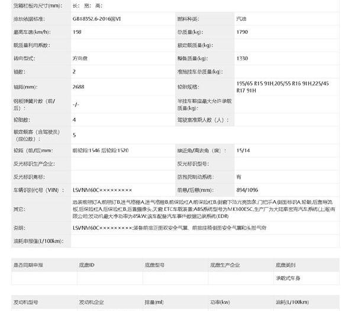Select the value 前轮距:1546 后轮距:1520

coord(101,150)
